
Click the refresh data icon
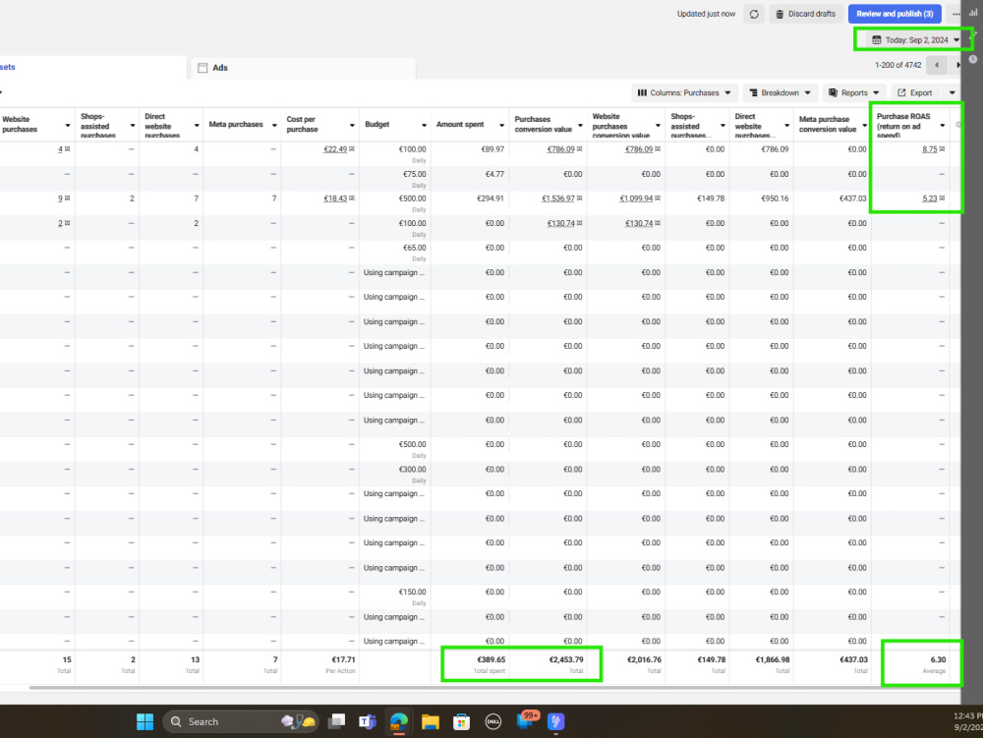point(754,14)
